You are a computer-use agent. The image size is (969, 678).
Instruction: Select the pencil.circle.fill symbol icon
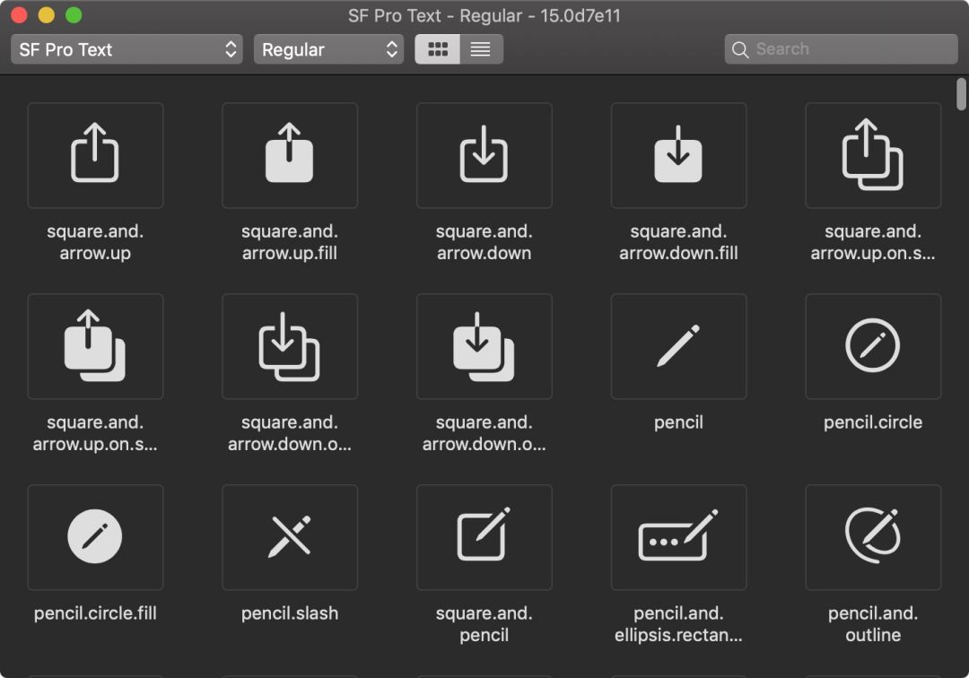95,536
